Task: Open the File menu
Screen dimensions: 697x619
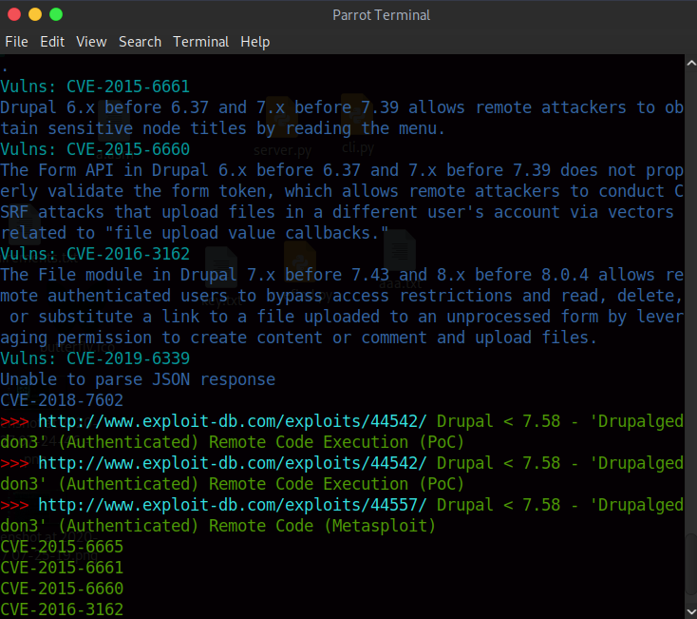Action: pos(16,42)
